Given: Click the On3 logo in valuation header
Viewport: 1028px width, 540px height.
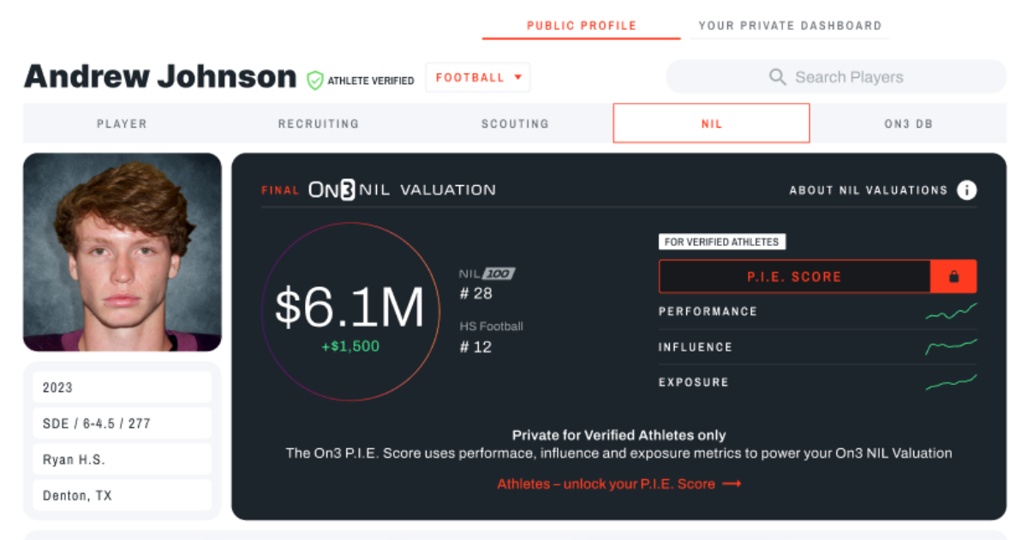Looking at the screenshot, I should [x=332, y=190].
